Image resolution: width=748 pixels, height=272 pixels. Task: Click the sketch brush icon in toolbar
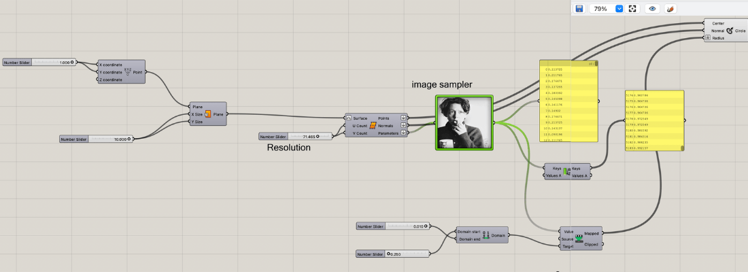[670, 9]
